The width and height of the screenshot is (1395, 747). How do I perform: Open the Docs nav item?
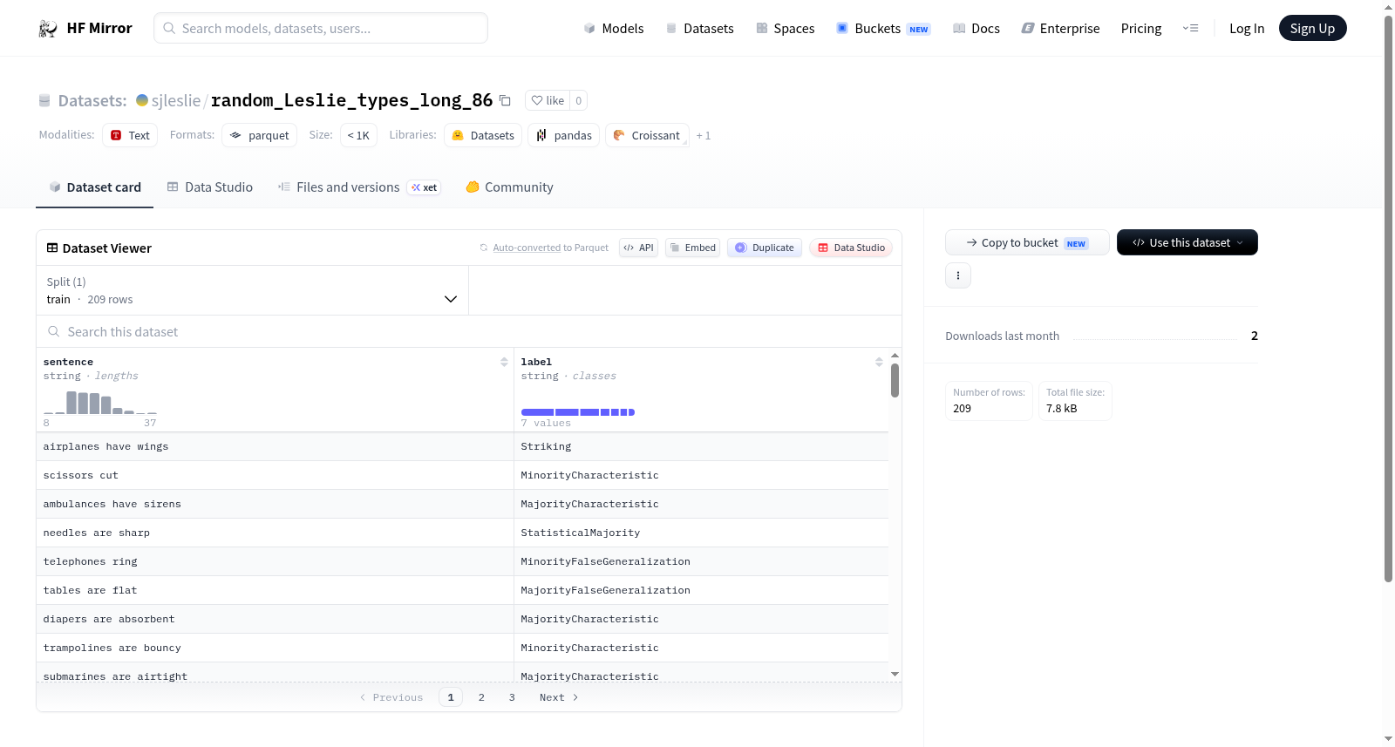pos(976,29)
